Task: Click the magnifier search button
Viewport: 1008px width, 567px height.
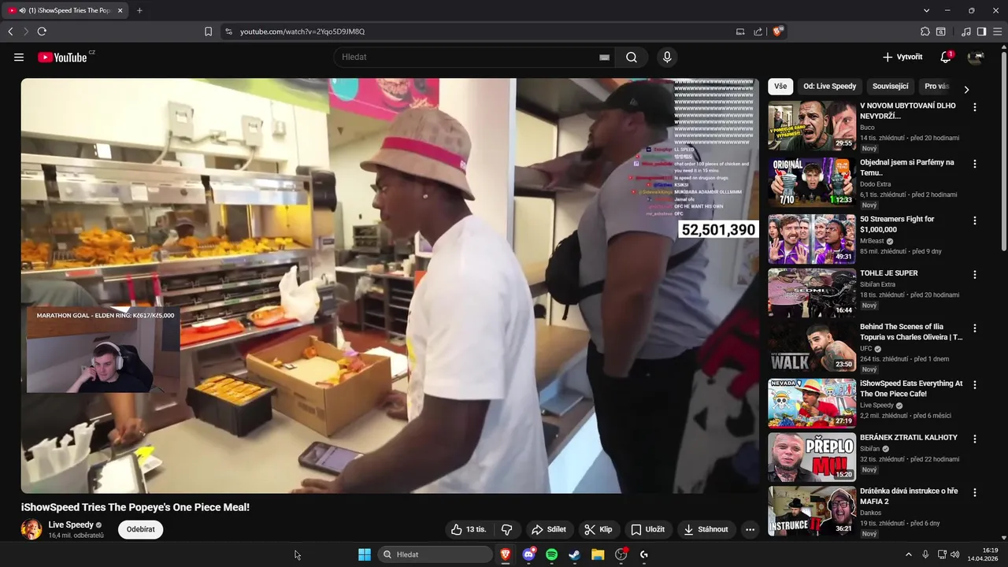Action: coord(632,57)
